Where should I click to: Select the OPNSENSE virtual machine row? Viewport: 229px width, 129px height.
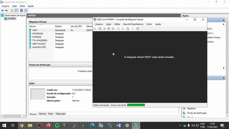click(x=60, y=34)
